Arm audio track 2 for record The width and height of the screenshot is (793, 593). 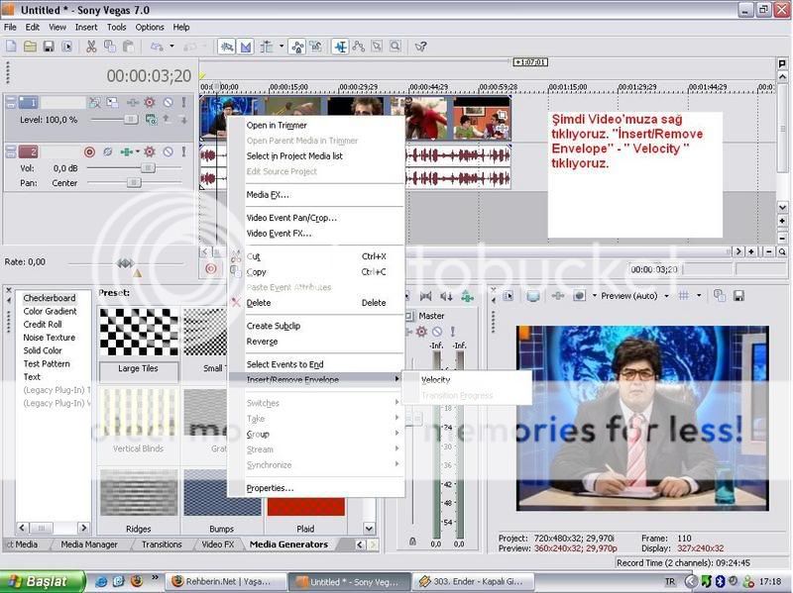89,151
